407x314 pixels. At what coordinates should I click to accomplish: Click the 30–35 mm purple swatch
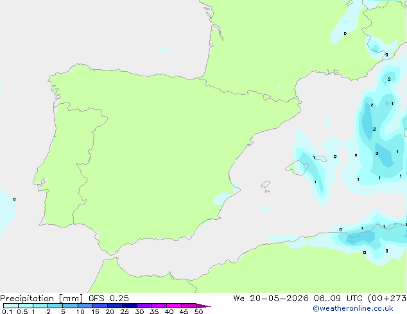pyautogui.click(x=144, y=306)
